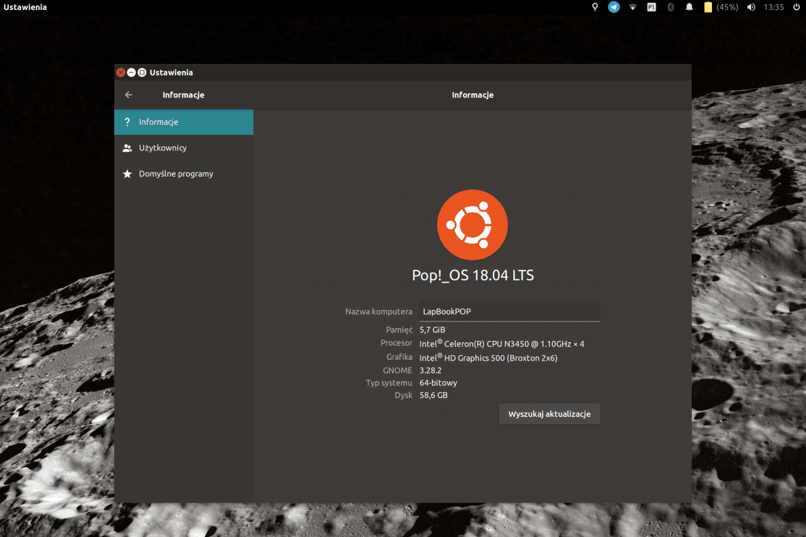
Task: Click the processor value Celeron N3450
Action: 502,343
